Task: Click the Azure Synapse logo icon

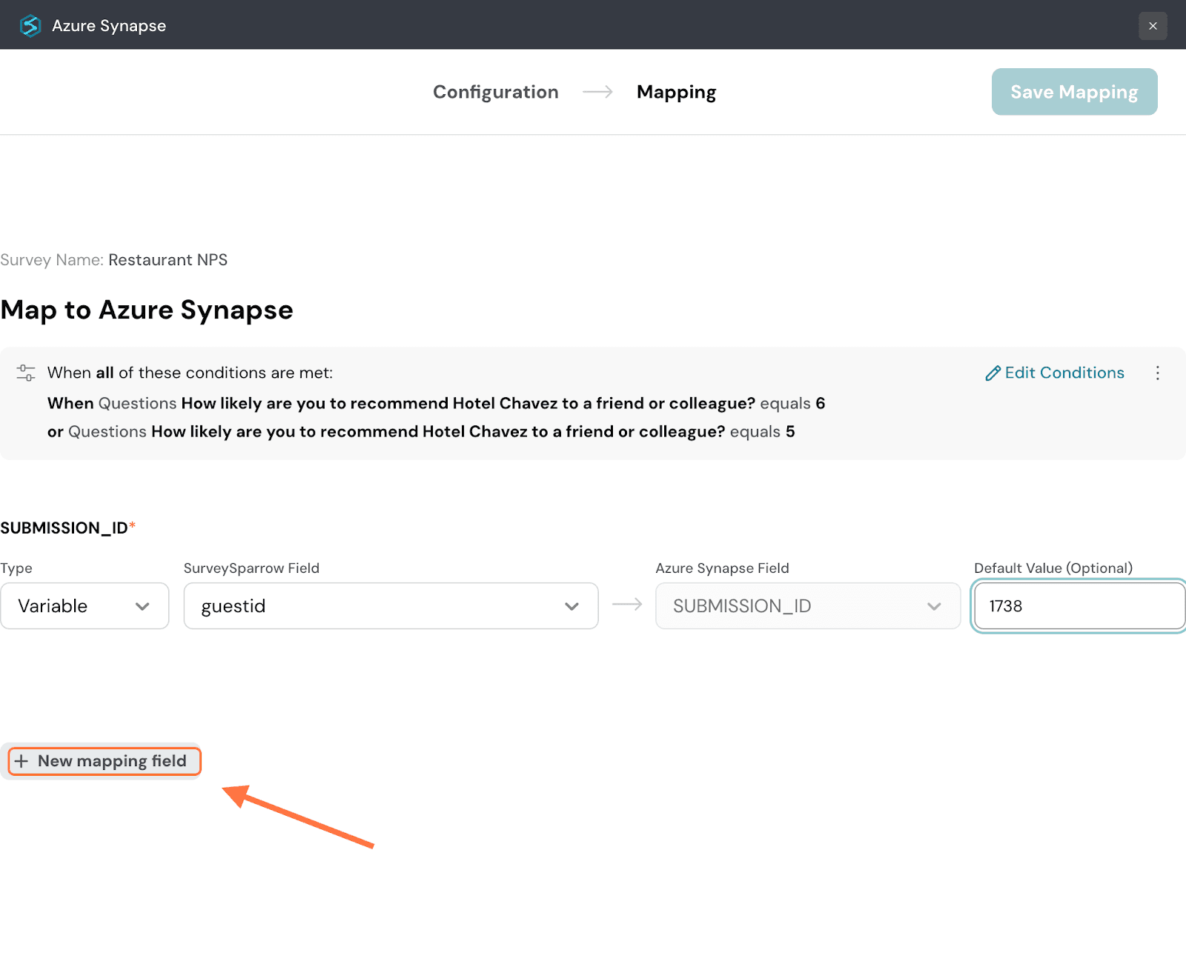Action: coord(30,26)
